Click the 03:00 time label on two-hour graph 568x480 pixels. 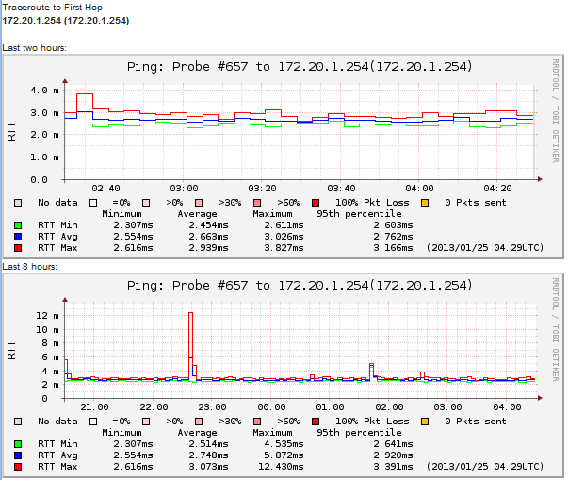pyautogui.click(x=184, y=189)
